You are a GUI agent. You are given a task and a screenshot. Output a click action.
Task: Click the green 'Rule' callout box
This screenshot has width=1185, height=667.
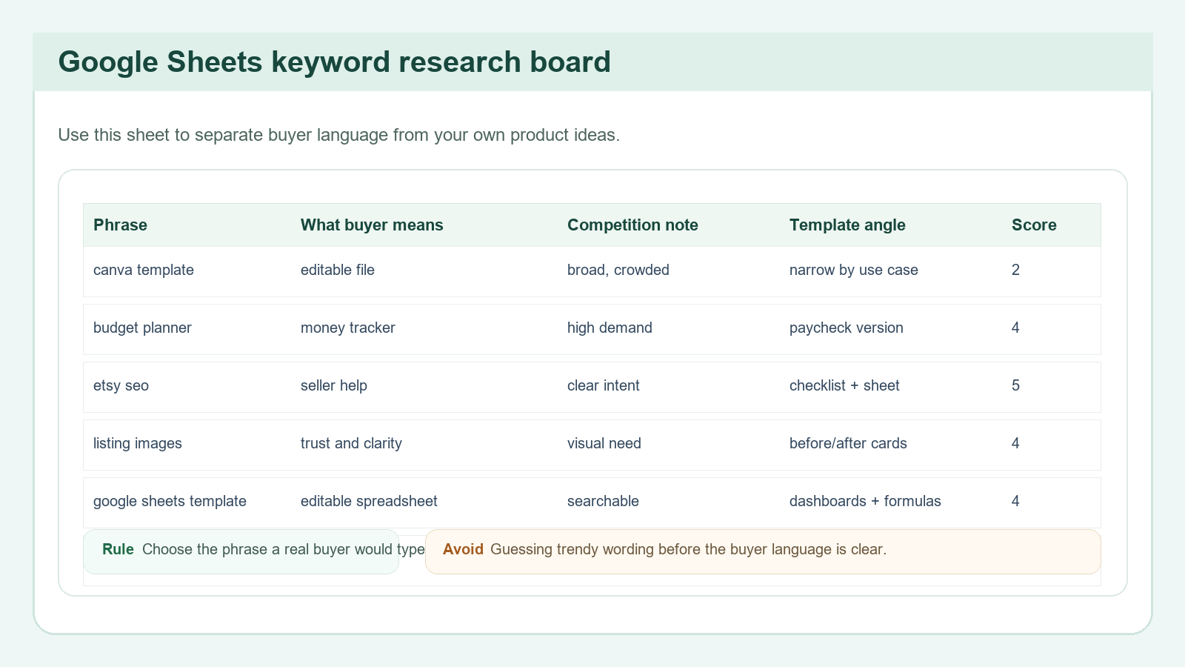point(241,551)
